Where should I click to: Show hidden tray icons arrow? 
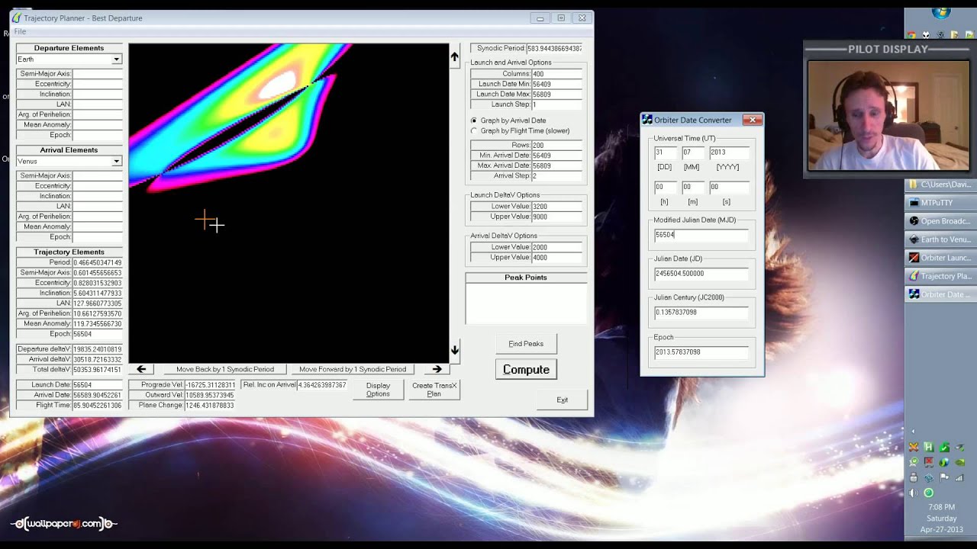coord(913,432)
